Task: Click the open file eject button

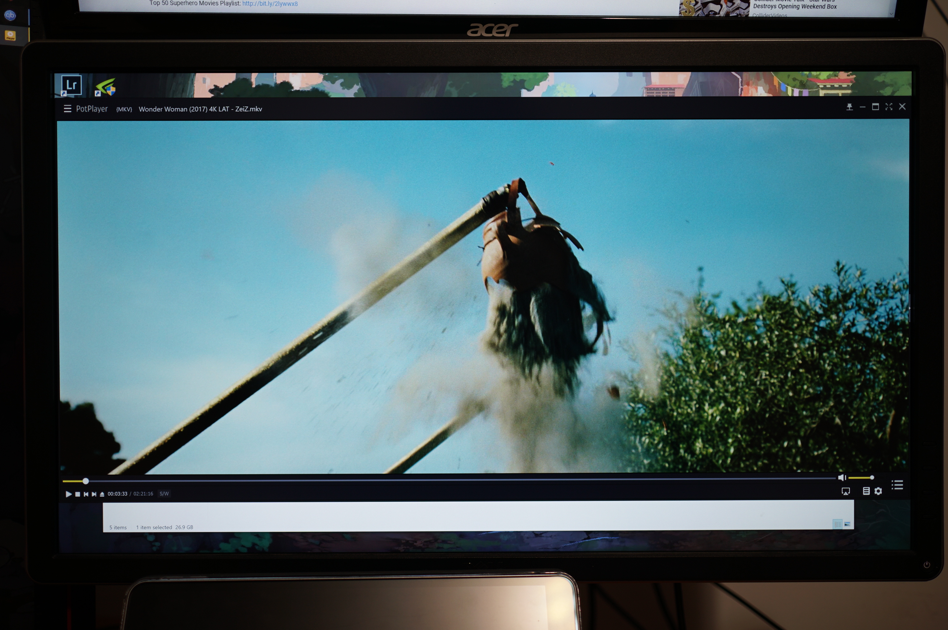Action: click(102, 494)
